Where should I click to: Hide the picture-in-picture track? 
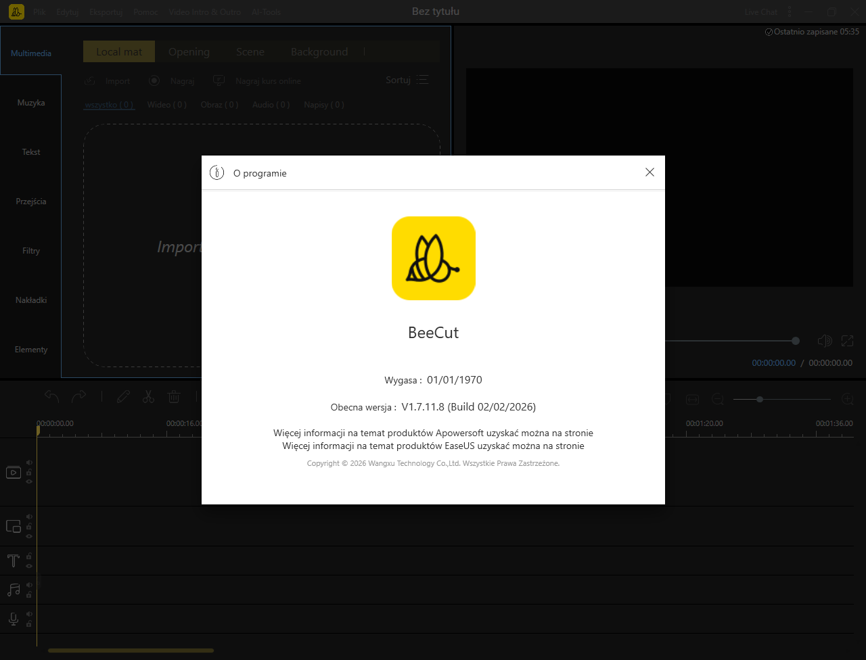point(29,536)
